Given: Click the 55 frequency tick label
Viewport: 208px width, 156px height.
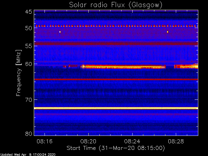Looking at the screenshot, I should click(29, 46).
